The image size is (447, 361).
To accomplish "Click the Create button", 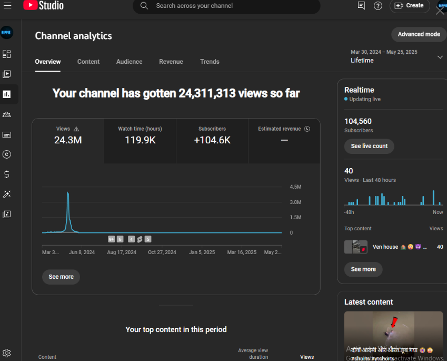I will [410, 6].
